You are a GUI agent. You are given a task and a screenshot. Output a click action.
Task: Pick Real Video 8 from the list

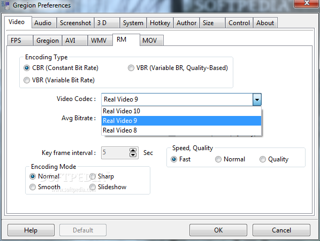point(181,130)
